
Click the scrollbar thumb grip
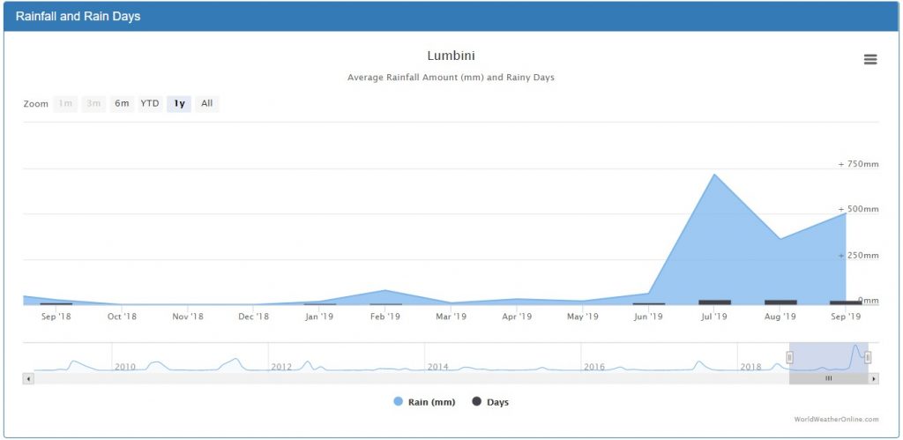tap(828, 378)
